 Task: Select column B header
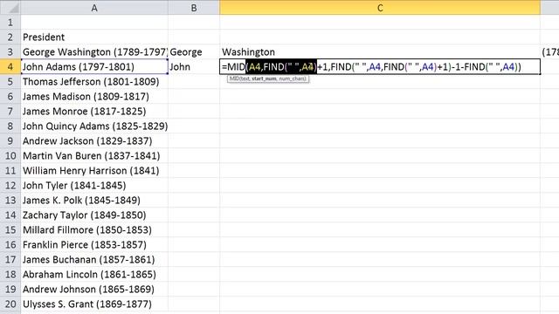194,8
